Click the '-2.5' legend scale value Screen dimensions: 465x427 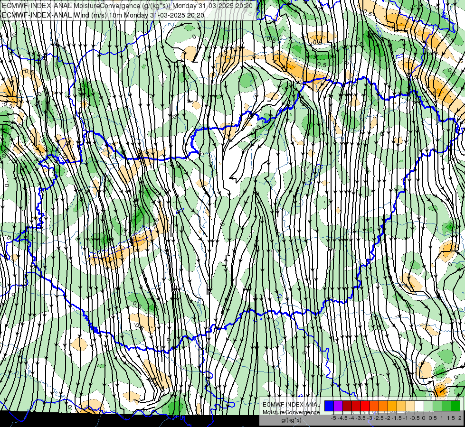380,418
